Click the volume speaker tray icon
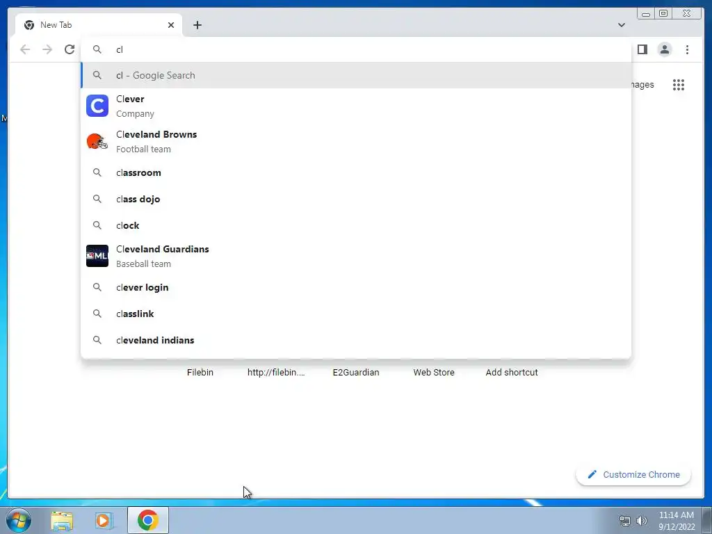 tap(642, 521)
